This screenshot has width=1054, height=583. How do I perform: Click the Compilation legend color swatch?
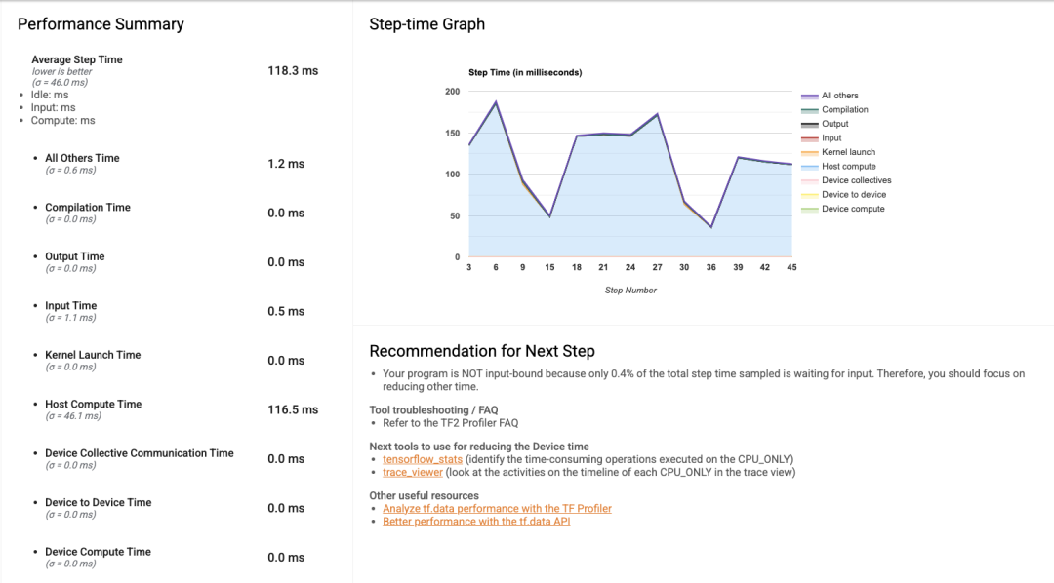pyautogui.click(x=809, y=110)
